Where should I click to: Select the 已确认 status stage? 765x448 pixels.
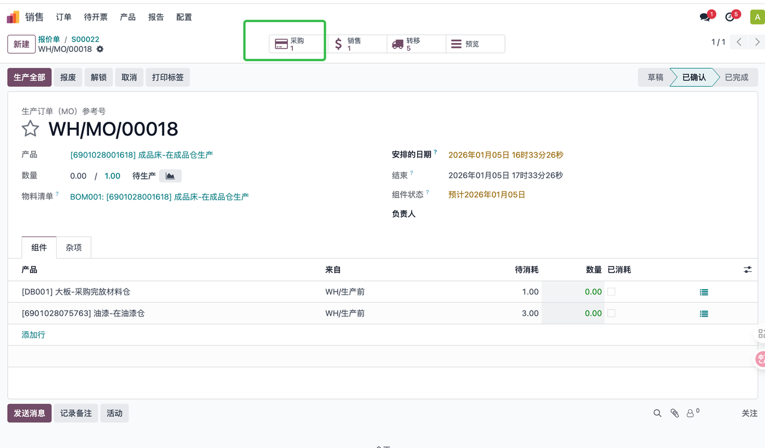click(x=694, y=78)
